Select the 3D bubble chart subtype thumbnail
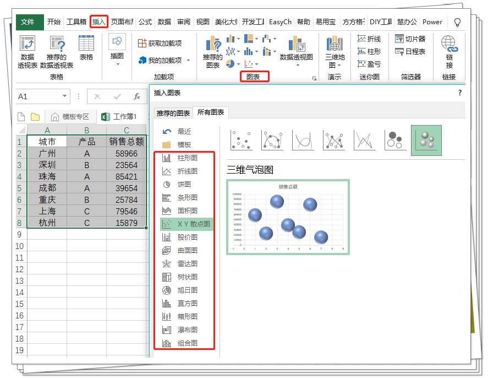Screen dimensions: 488x378 426,140
